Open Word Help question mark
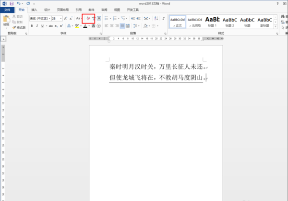The image size is (288, 201). point(277,3)
